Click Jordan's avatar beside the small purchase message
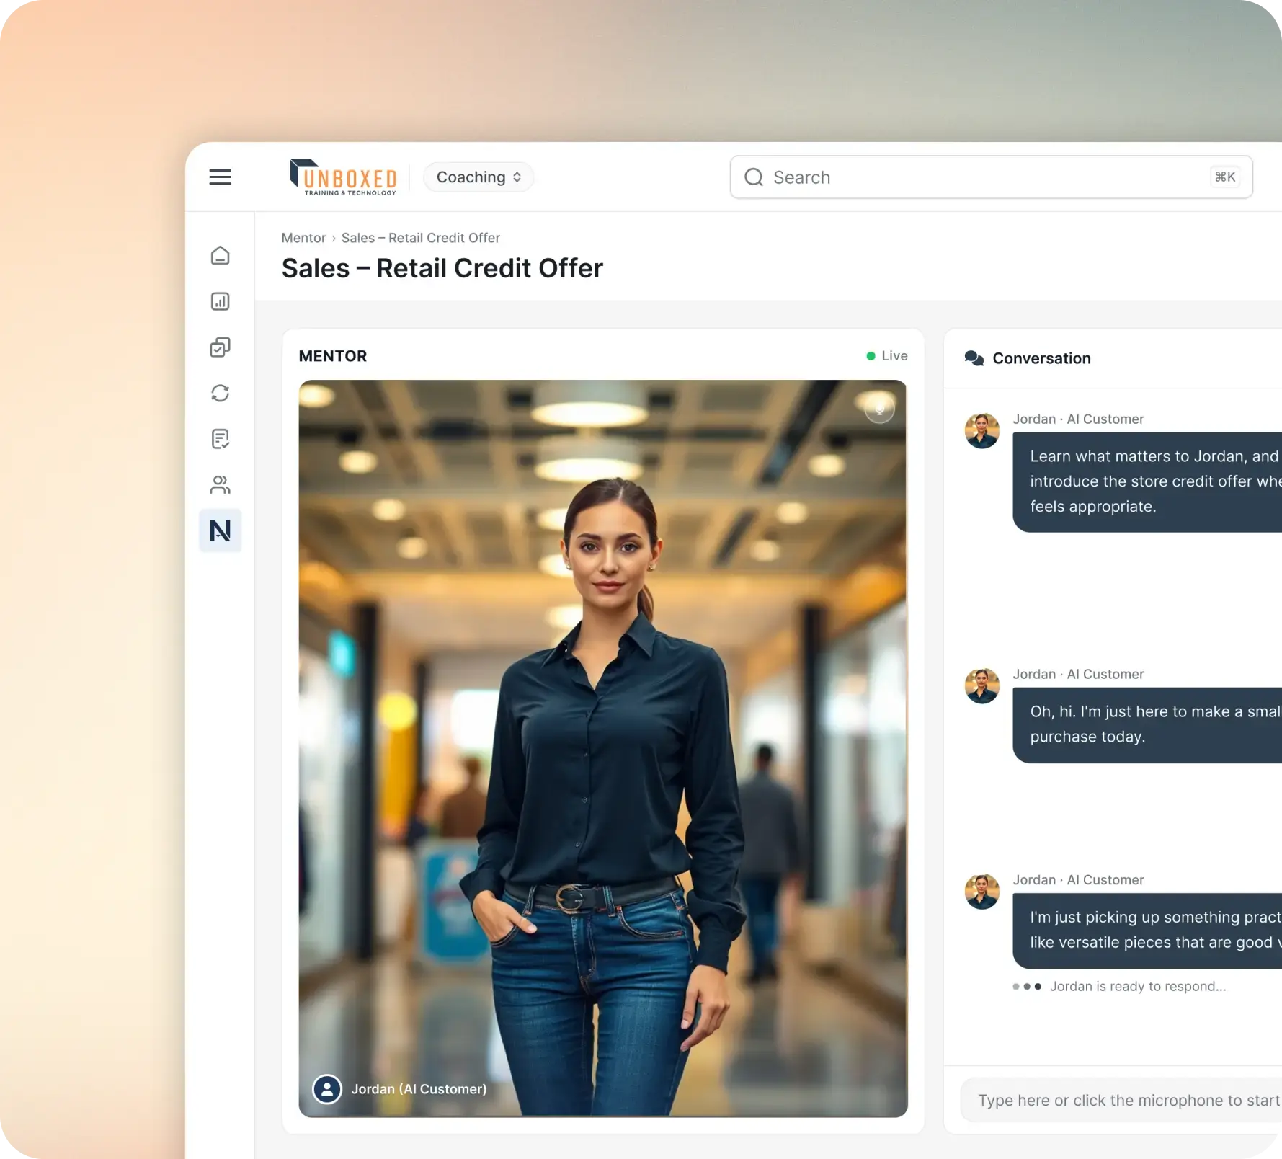The image size is (1282, 1159). pos(982,686)
